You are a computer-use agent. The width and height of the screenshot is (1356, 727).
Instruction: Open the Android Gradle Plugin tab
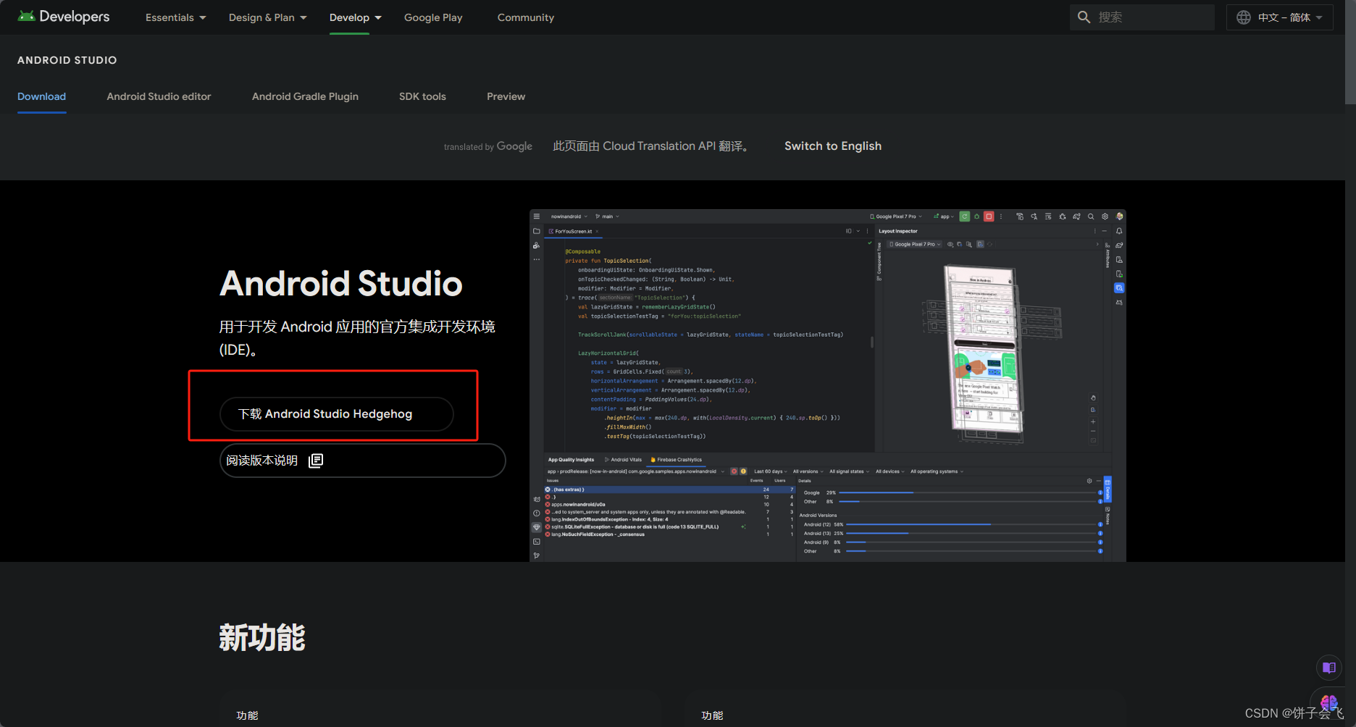click(x=305, y=96)
